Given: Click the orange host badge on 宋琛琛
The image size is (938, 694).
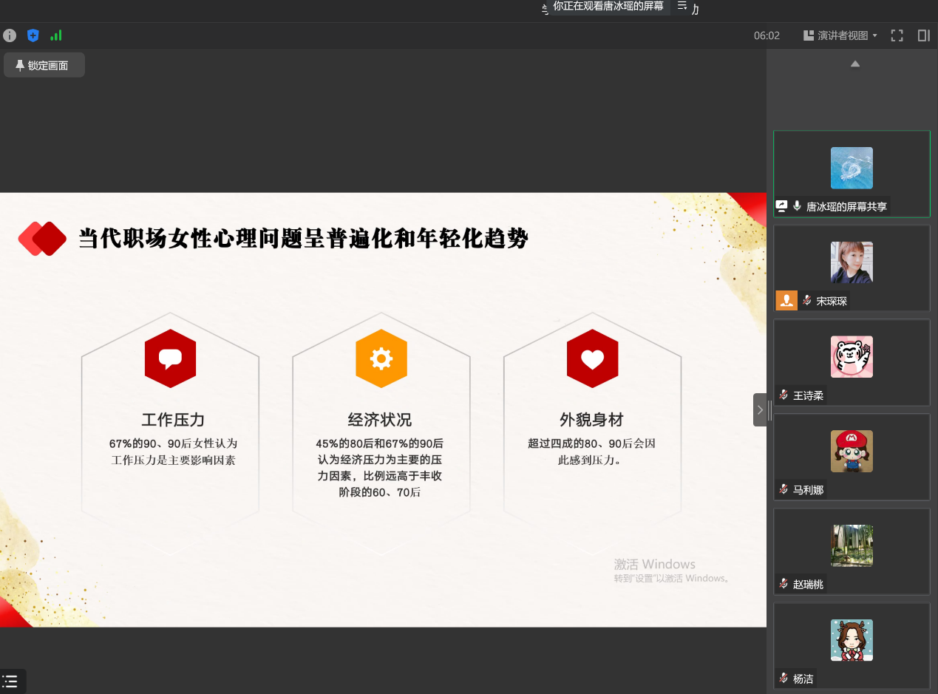Looking at the screenshot, I should (x=786, y=301).
